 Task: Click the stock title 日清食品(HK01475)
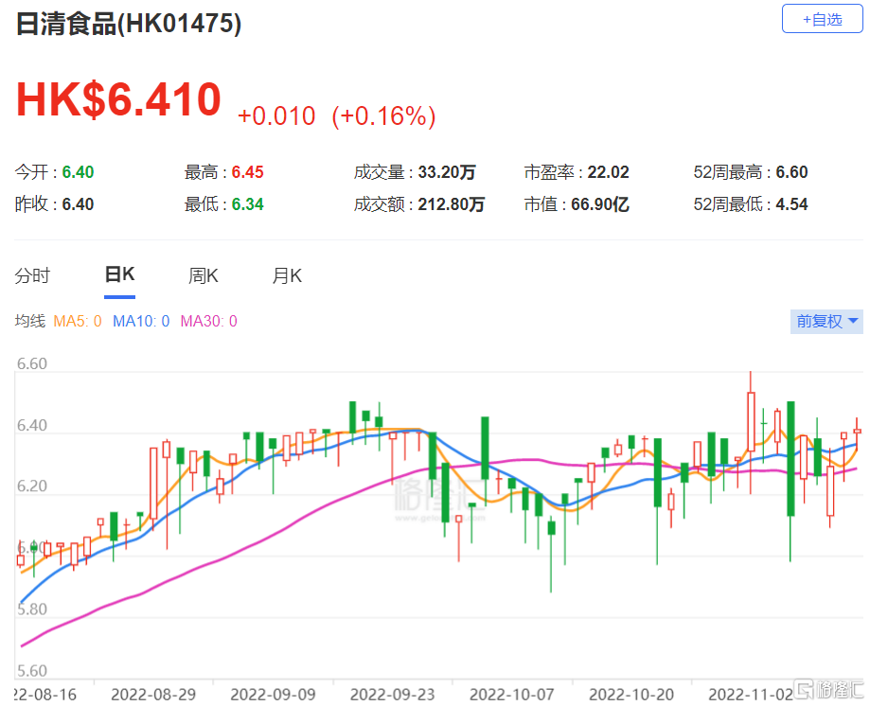(x=128, y=24)
